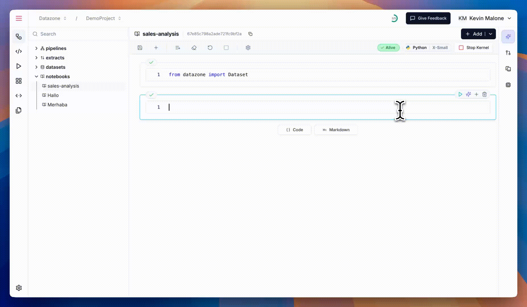Open the runs play sidebar icon
The width and height of the screenshot is (527, 307).
[19, 66]
